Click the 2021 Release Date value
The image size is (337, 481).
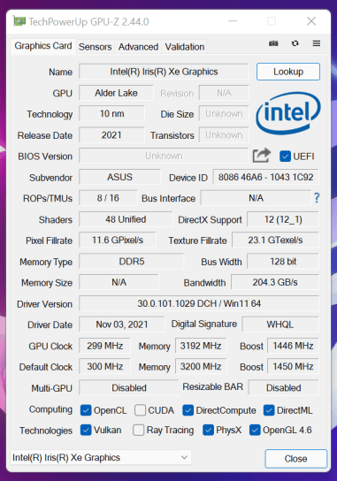[111, 135]
